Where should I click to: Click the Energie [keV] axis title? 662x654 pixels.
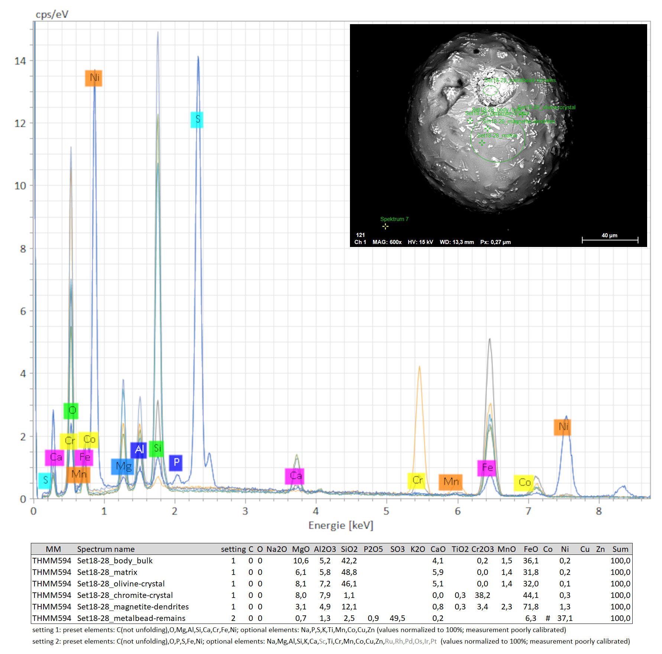click(341, 525)
